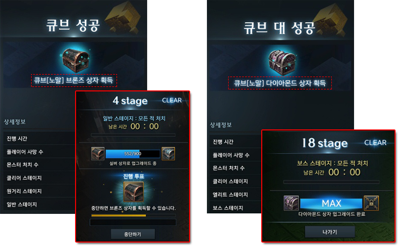Viewport: 399px width, 246px height.
Task: Click the 큐브[노말] 브론즈 상자 획득 label
Action: tap(74, 81)
